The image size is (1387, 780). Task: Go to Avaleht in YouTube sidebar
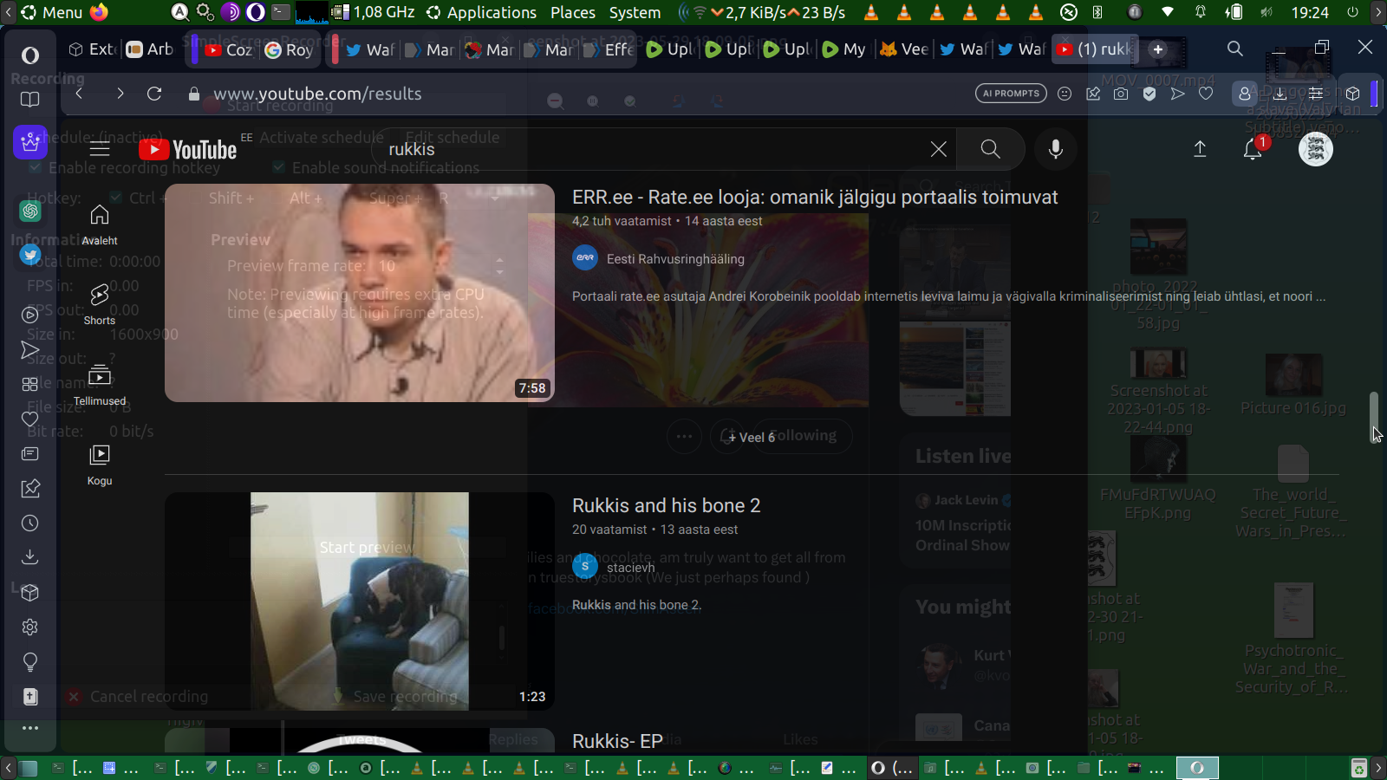(100, 224)
